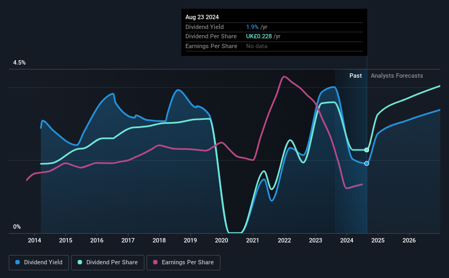449x278 pixels.
Task: Click the '1.9%' dividend yield value
Action: [252, 27]
